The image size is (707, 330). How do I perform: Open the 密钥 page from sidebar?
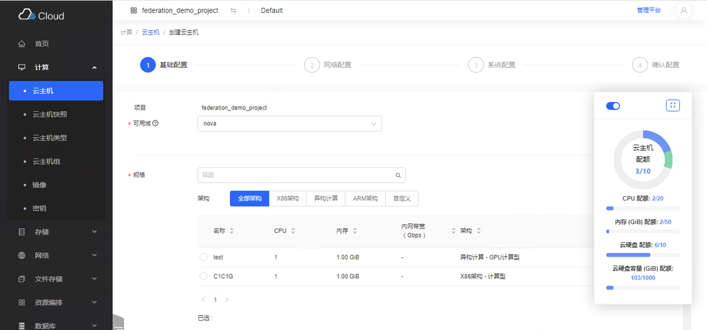click(x=41, y=208)
